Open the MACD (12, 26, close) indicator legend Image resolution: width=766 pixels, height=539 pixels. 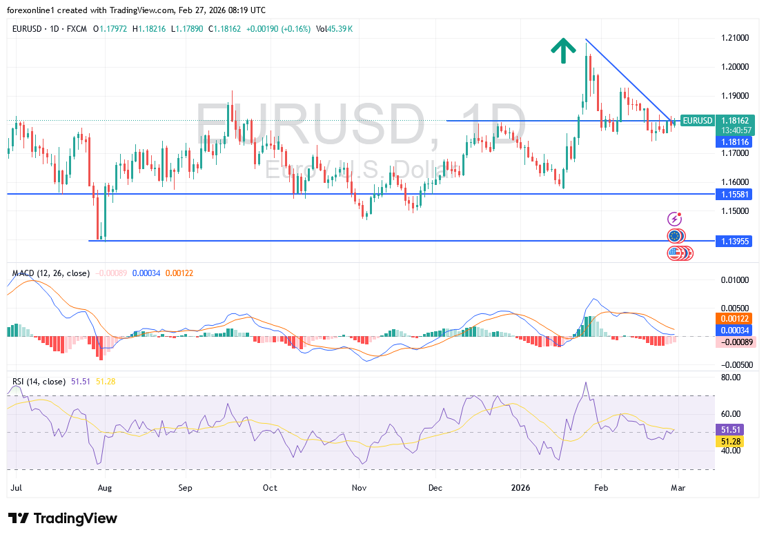click(50, 273)
